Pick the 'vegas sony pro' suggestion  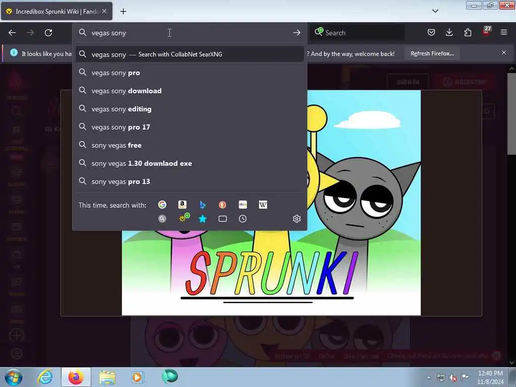coord(189,73)
